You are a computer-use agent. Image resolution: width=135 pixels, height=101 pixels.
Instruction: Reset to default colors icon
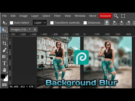[x=6, y=75]
